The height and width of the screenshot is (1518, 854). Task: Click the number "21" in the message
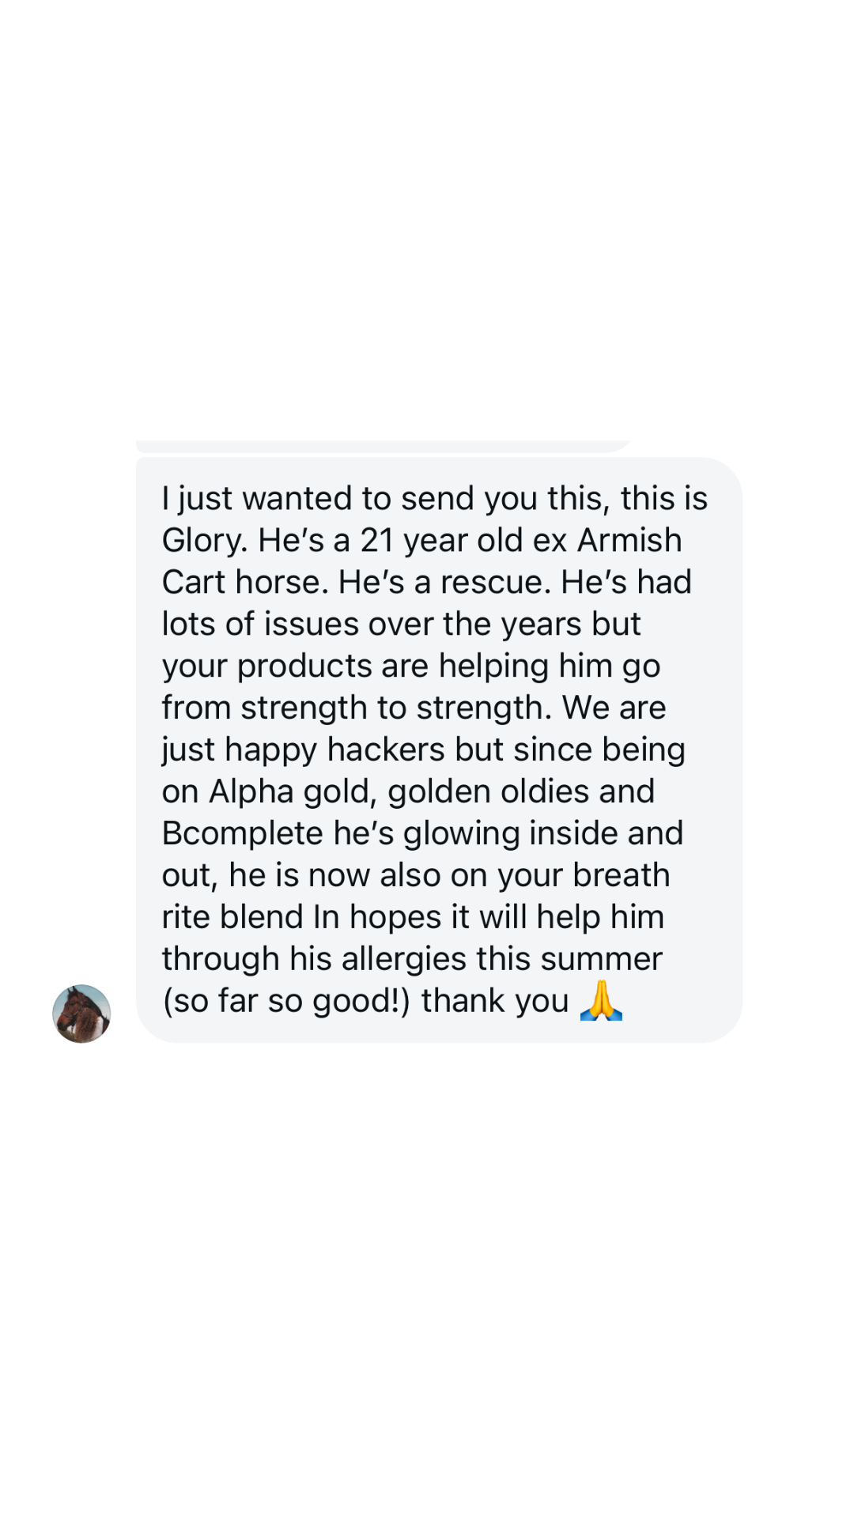(377, 541)
